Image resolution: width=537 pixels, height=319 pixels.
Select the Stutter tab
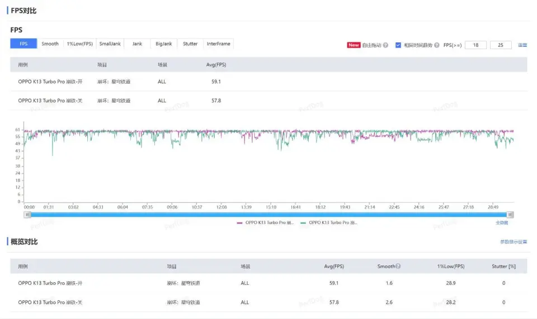coord(190,44)
